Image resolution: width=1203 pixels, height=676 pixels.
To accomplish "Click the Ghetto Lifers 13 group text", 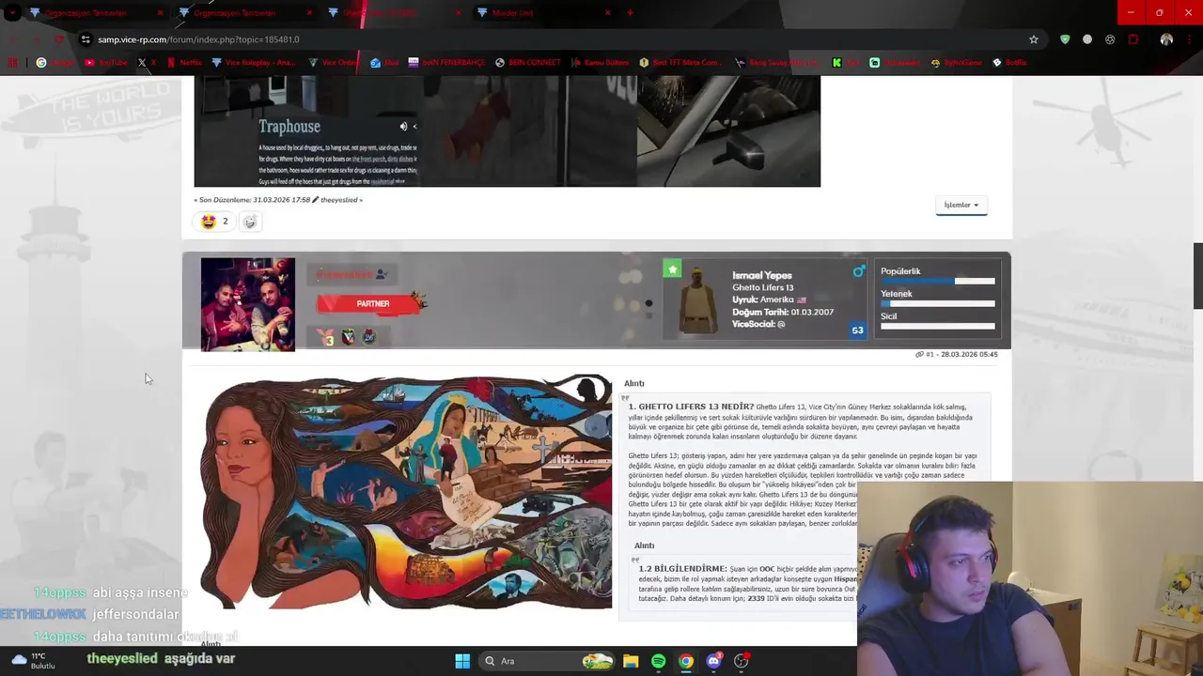I will tap(763, 287).
